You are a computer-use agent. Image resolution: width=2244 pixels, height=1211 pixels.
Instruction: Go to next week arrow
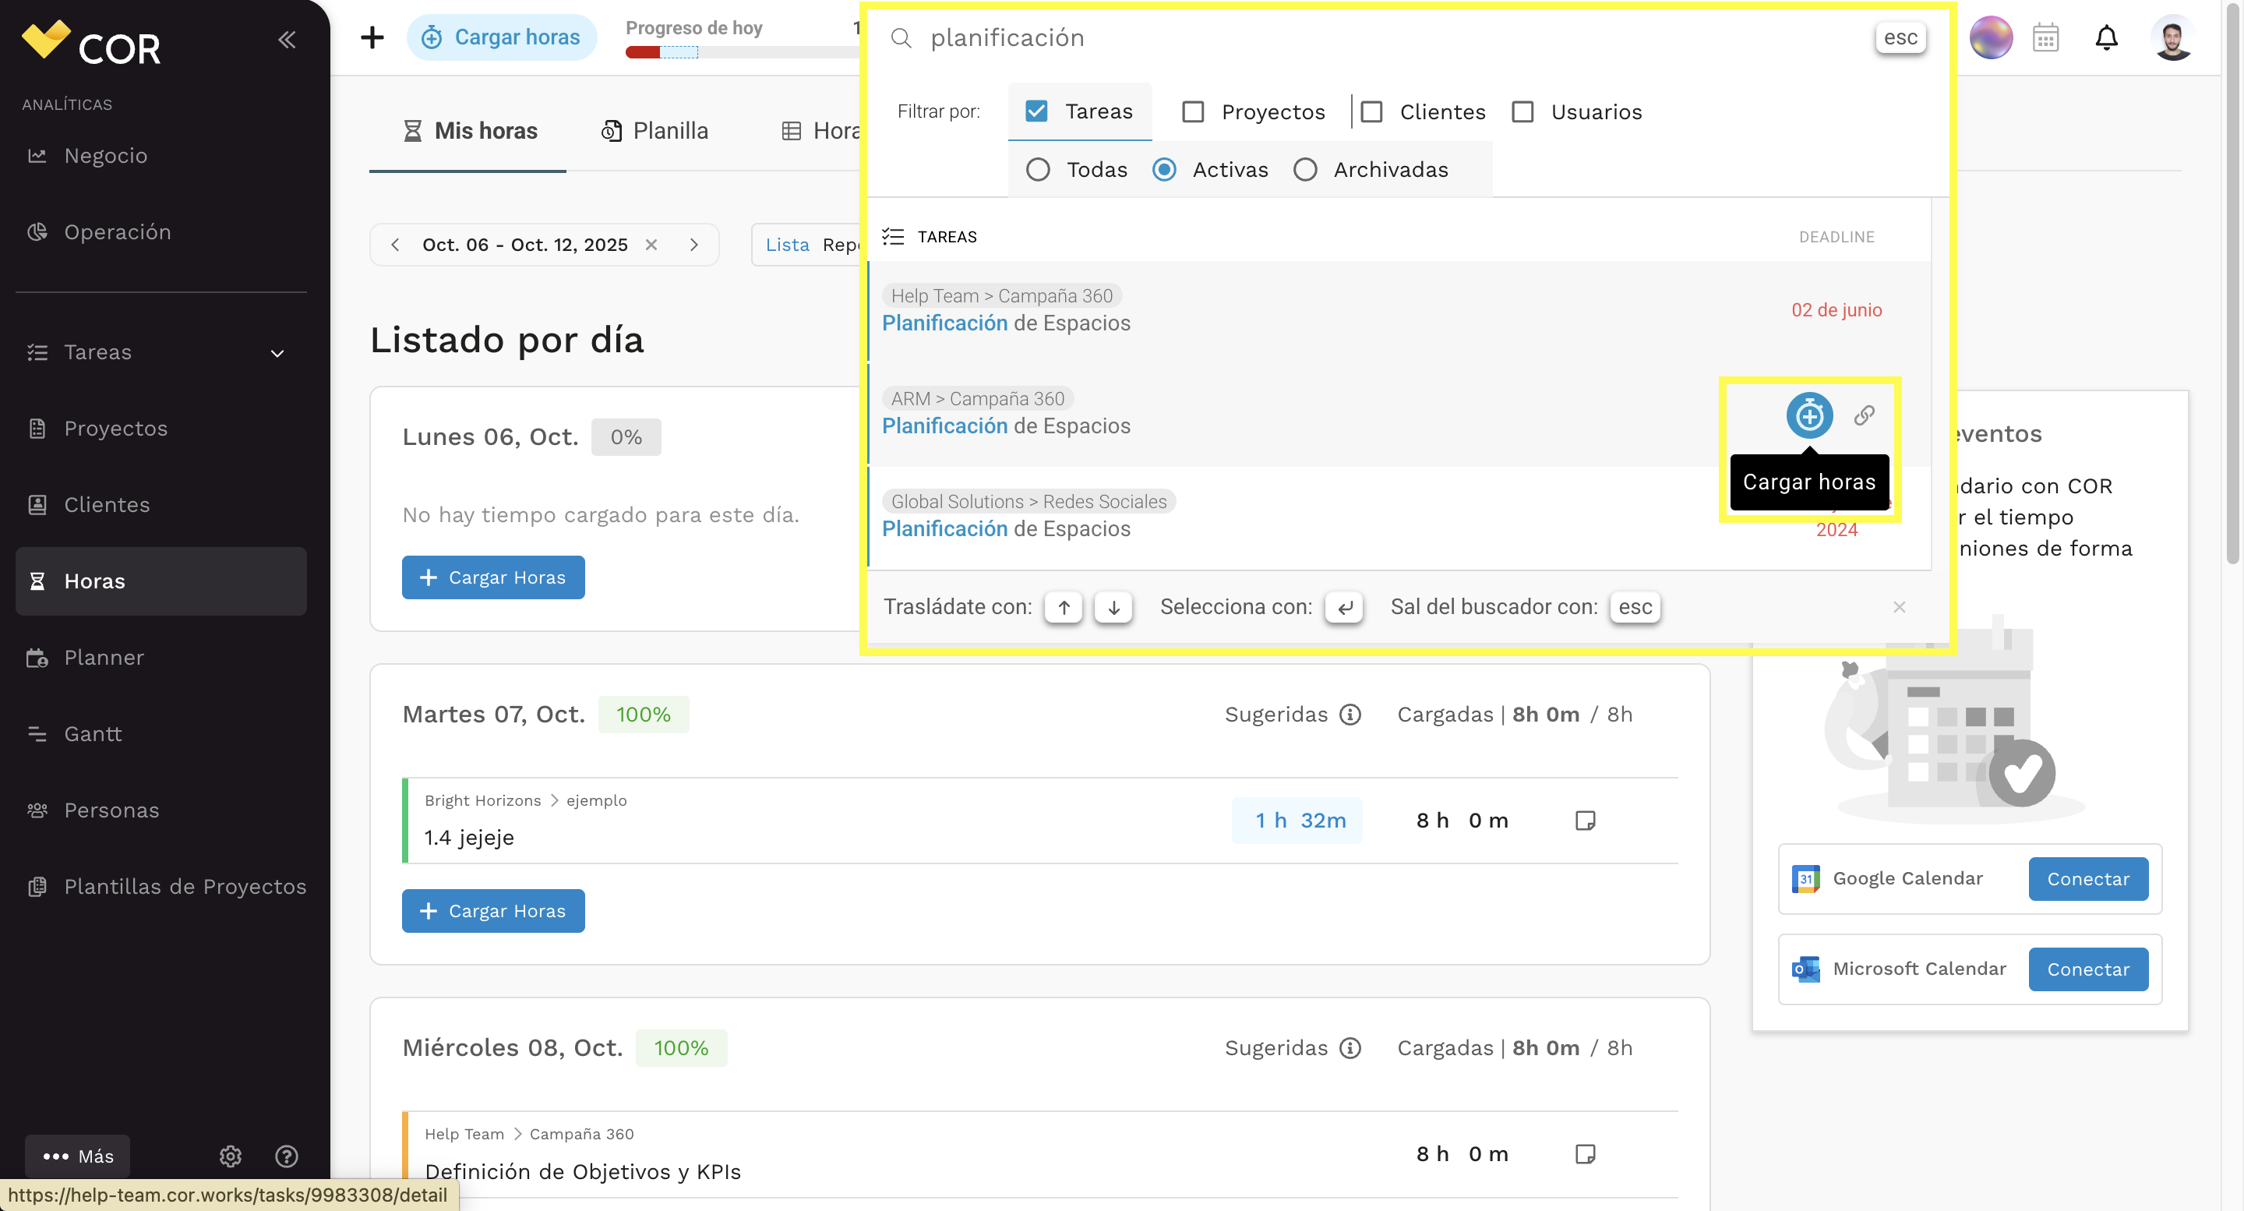[694, 245]
